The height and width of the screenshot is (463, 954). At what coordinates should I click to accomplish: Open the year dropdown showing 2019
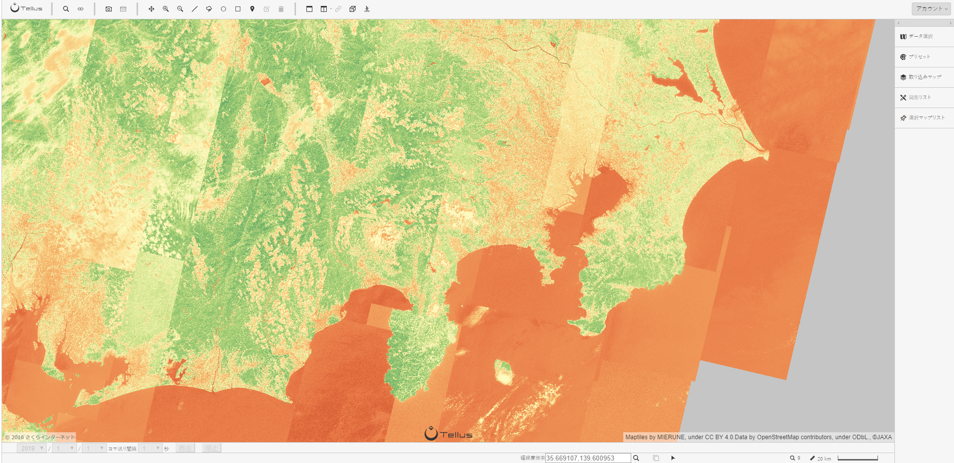click(32, 448)
